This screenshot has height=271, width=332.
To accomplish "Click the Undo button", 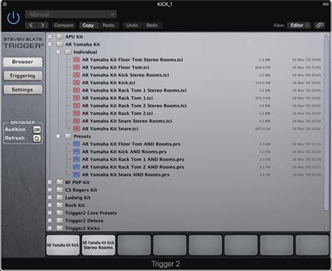I will tap(132, 25).
